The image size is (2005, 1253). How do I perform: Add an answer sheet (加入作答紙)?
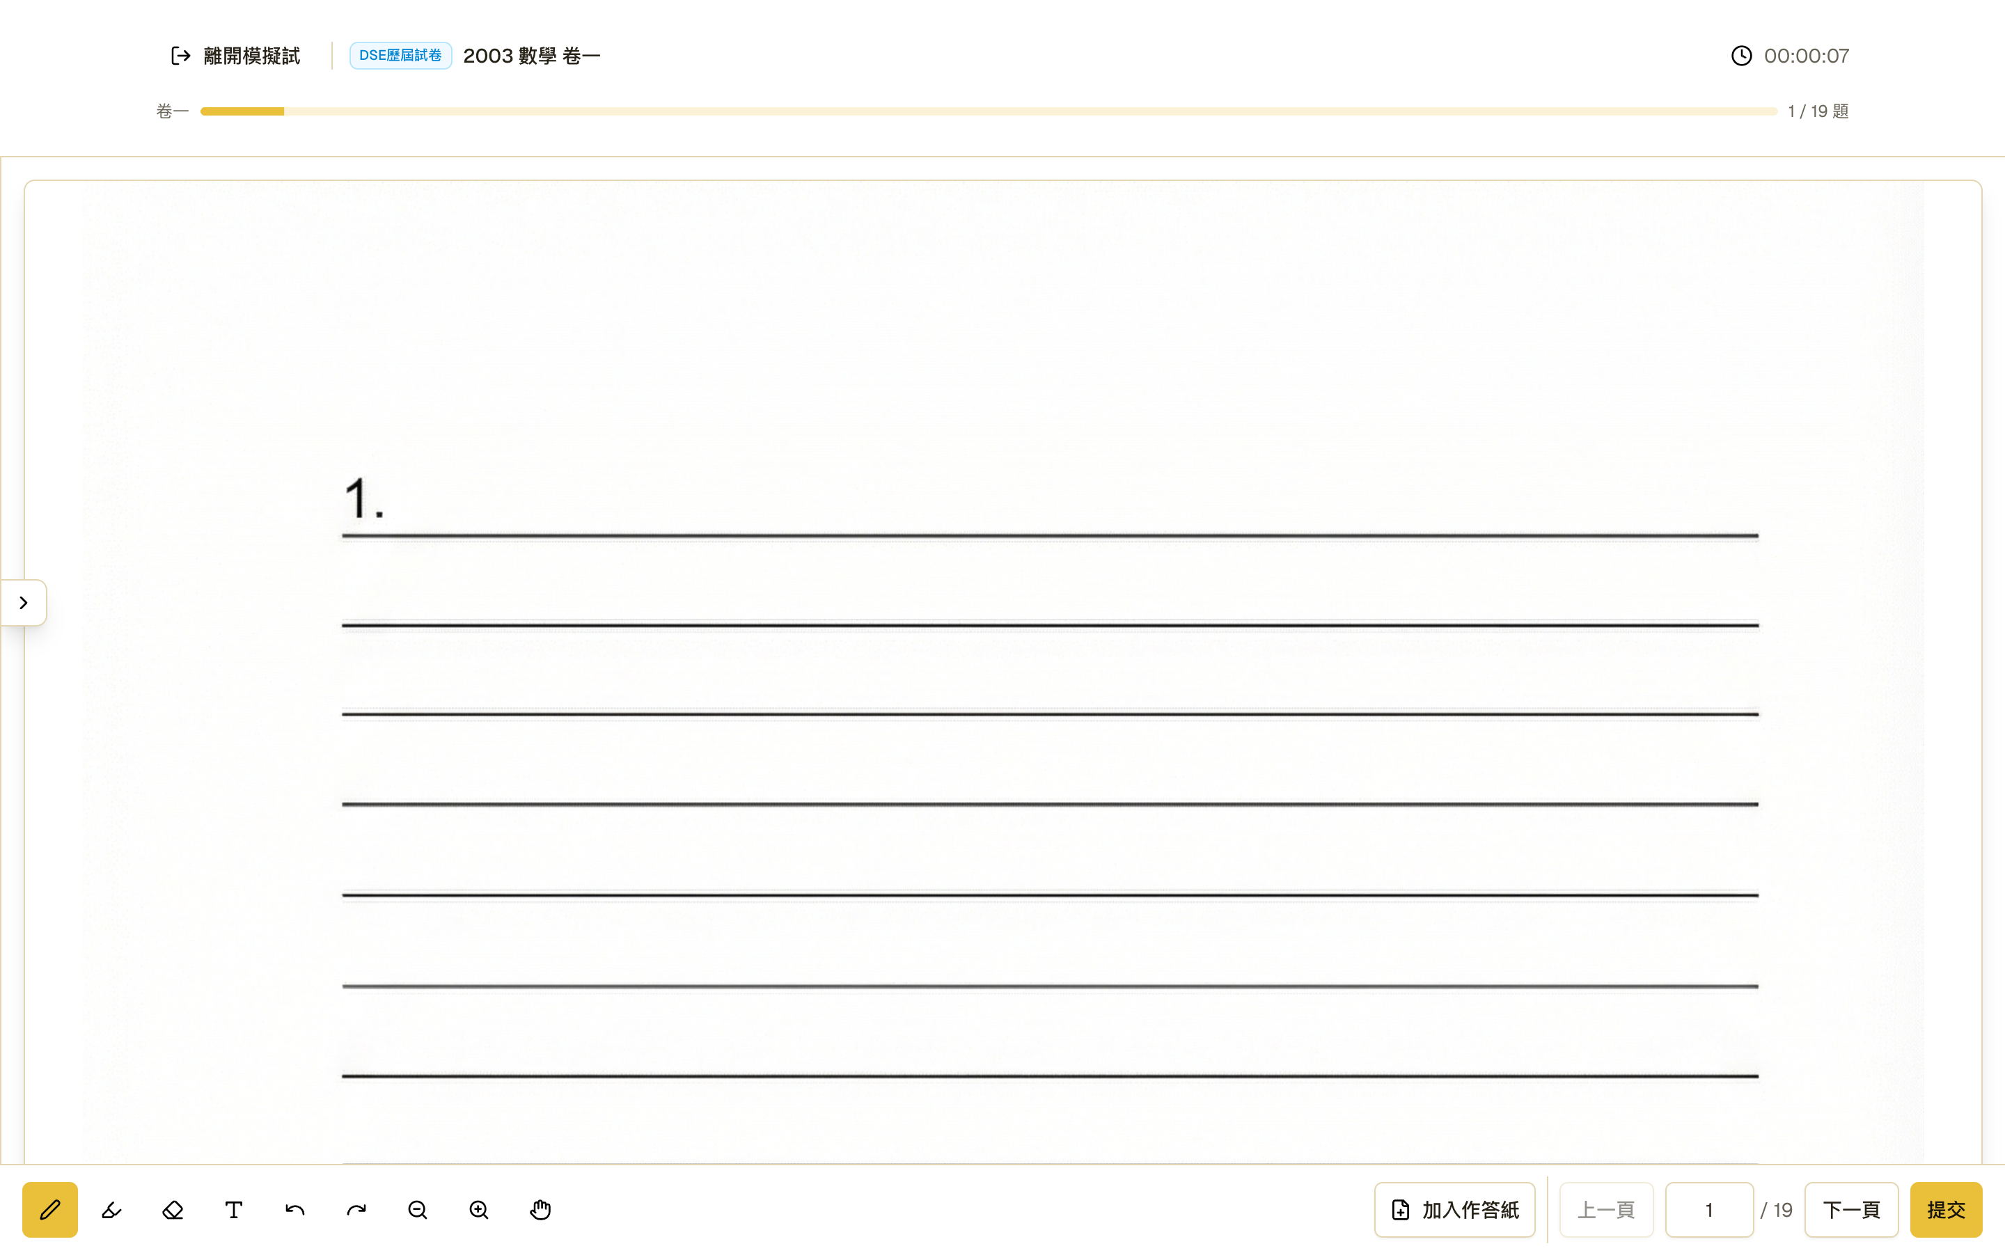tap(1455, 1209)
